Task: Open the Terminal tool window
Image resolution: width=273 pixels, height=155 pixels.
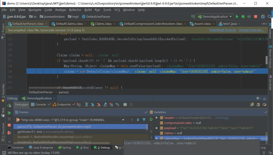Action: (16, 148)
